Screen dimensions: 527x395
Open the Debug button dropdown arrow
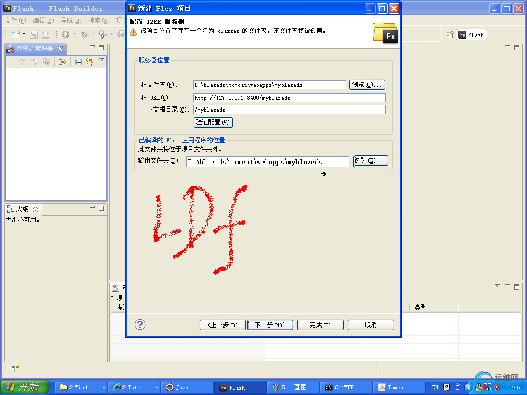[x=93, y=34]
